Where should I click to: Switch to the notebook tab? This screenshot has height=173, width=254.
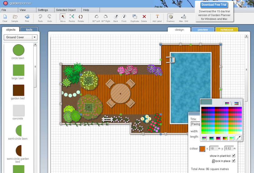click(x=227, y=29)
